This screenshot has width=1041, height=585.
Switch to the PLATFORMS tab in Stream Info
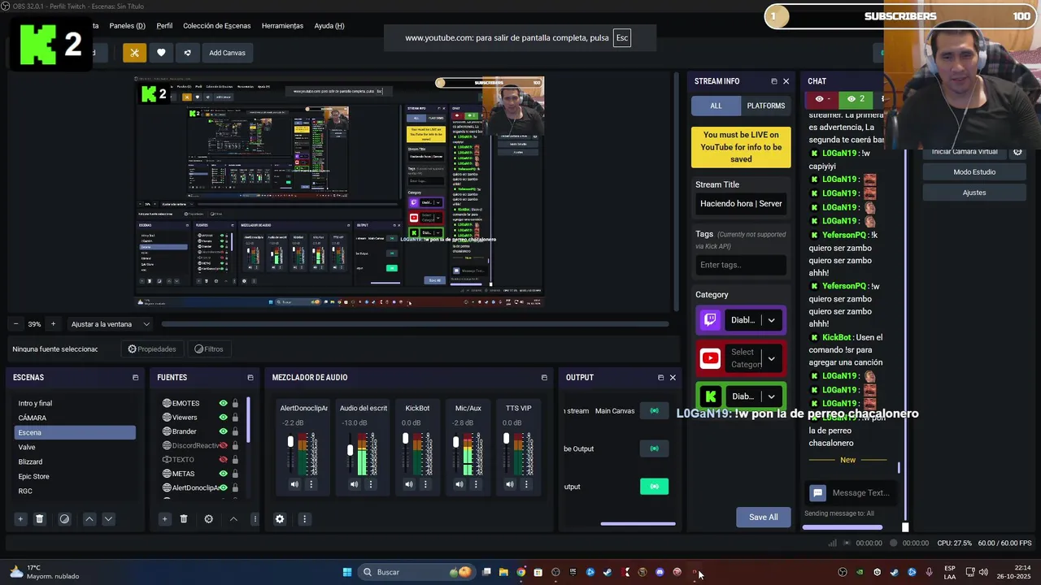[x=765, y=106]
